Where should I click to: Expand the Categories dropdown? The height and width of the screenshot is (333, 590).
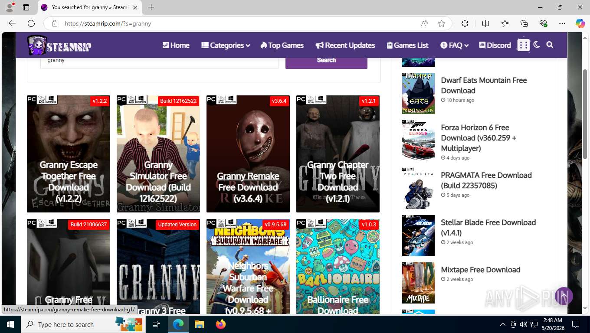226,45
